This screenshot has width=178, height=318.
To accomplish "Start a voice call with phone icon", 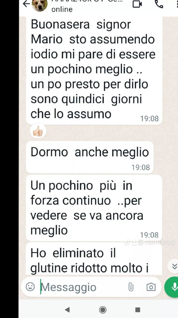I will (x=159, y=4).
